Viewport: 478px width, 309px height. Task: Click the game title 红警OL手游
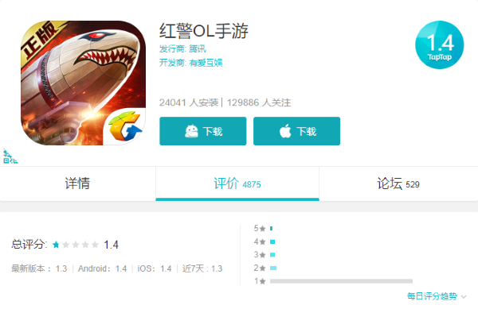pos(204,31)
